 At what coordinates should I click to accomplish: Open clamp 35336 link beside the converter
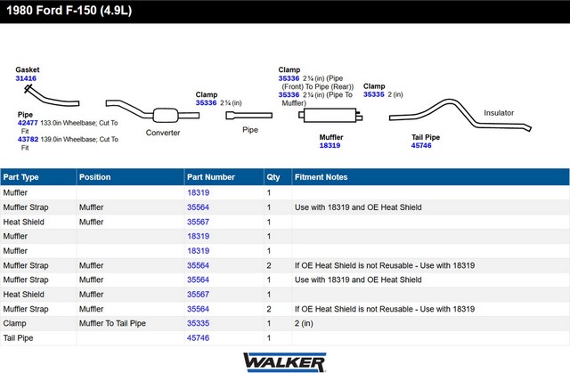(x=206, y=102)
